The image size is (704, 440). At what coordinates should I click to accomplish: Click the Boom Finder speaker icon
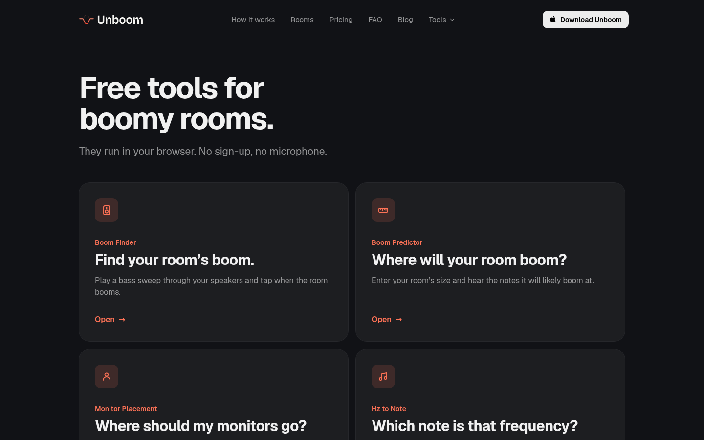tap(107, 210)
